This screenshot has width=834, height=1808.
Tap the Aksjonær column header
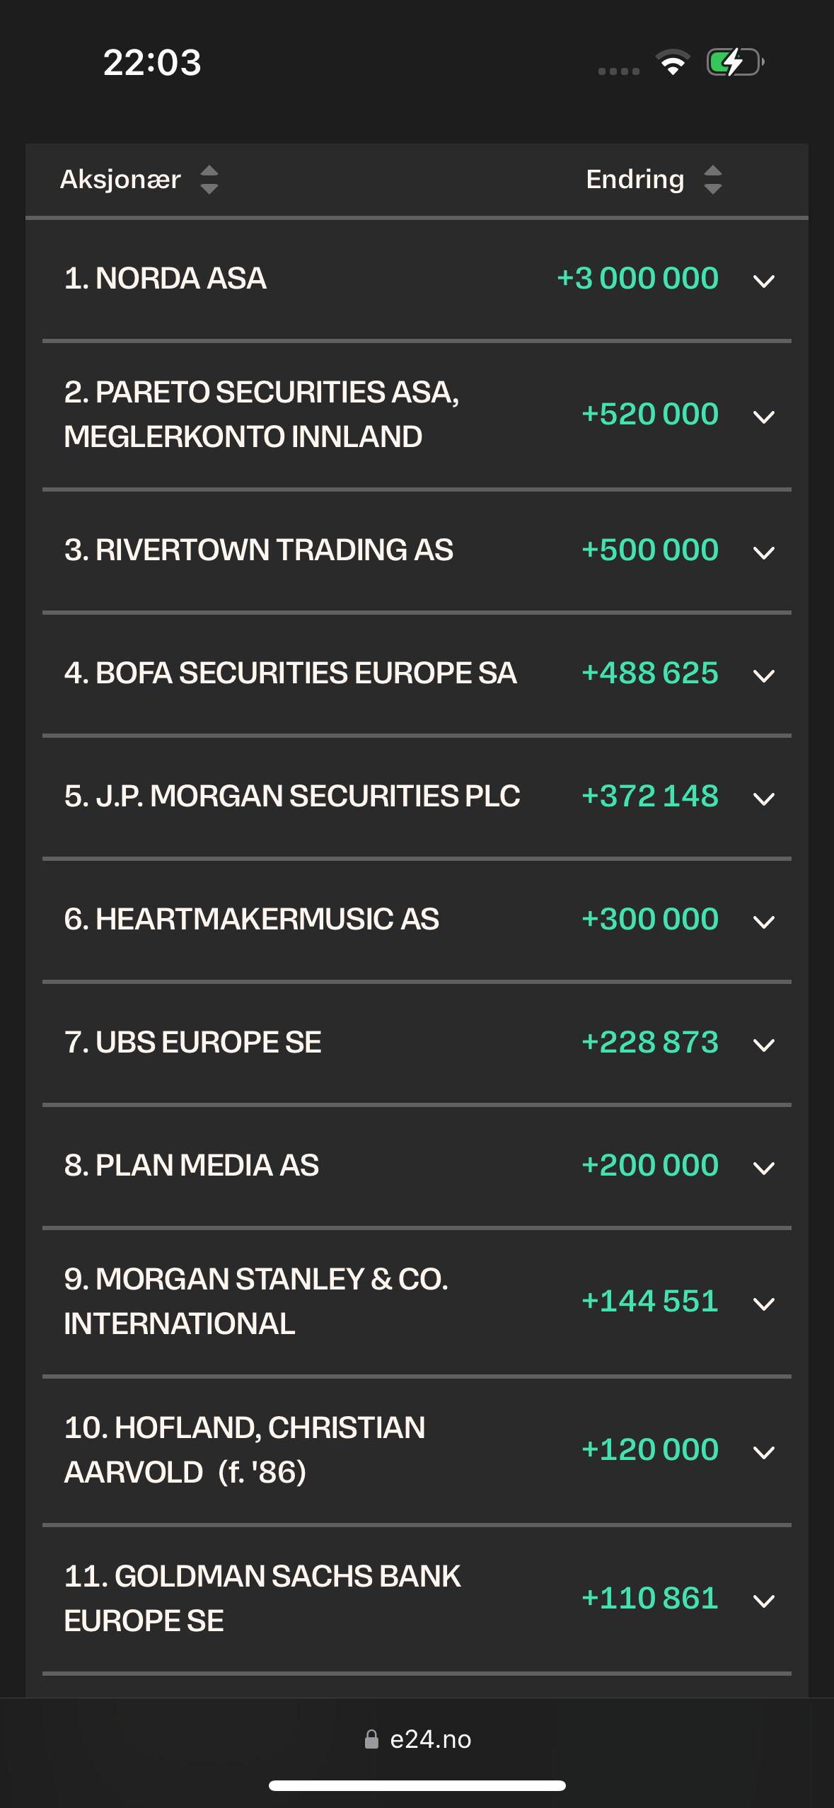(120, 180)
